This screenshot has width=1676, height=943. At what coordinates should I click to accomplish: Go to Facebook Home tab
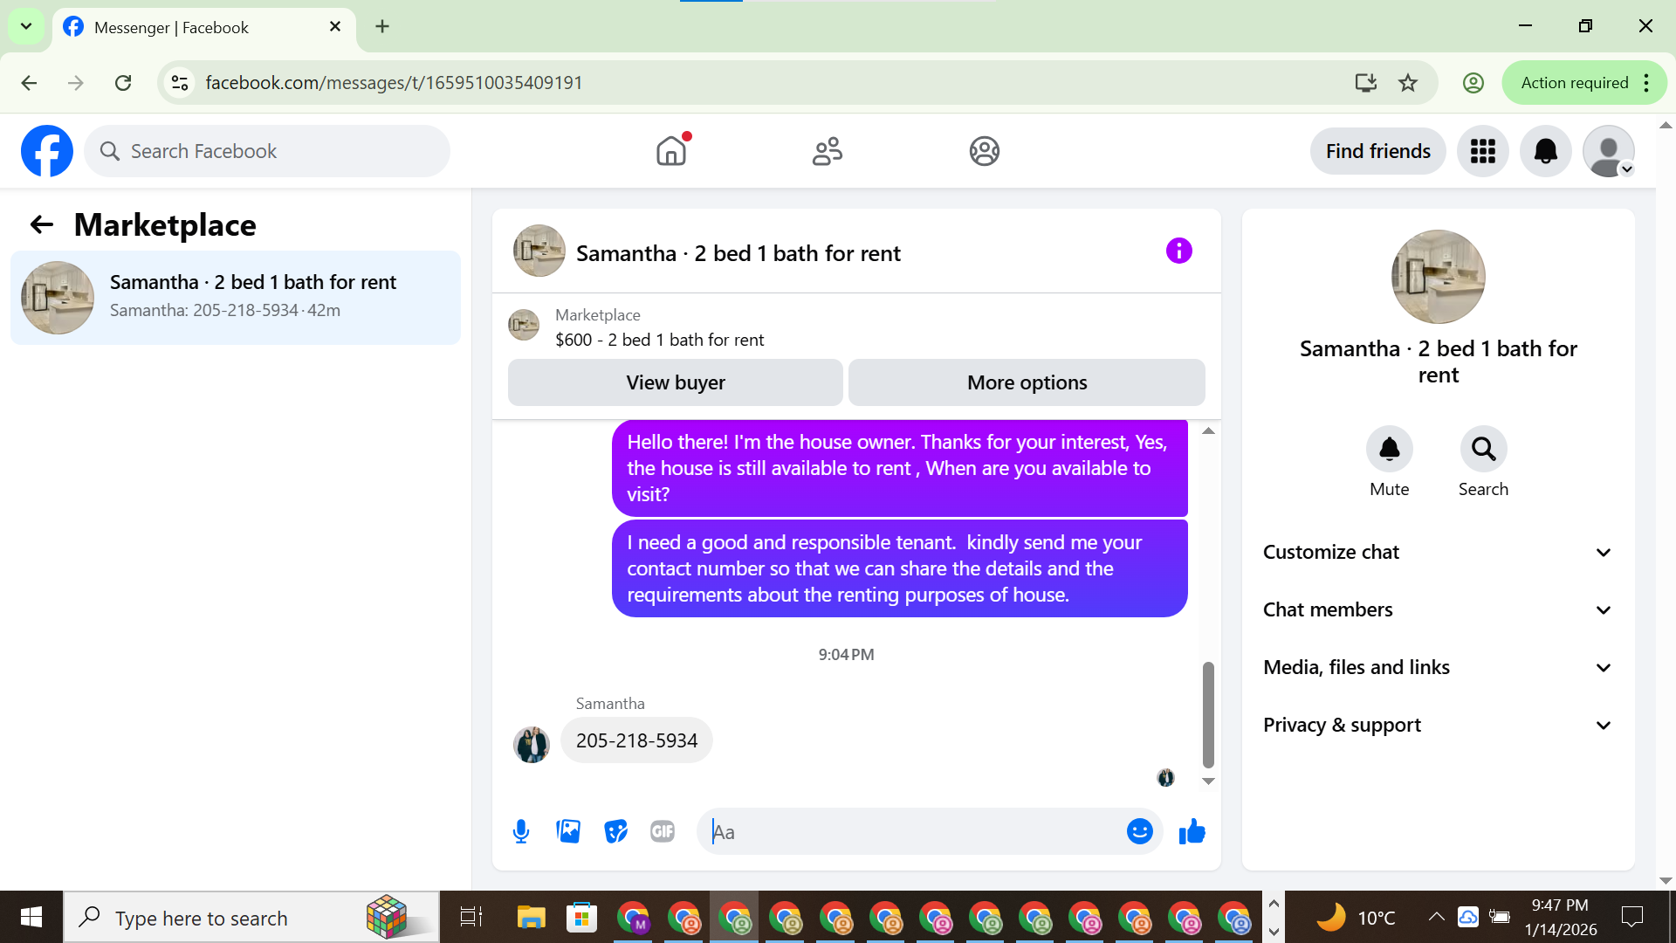point(671,151)
